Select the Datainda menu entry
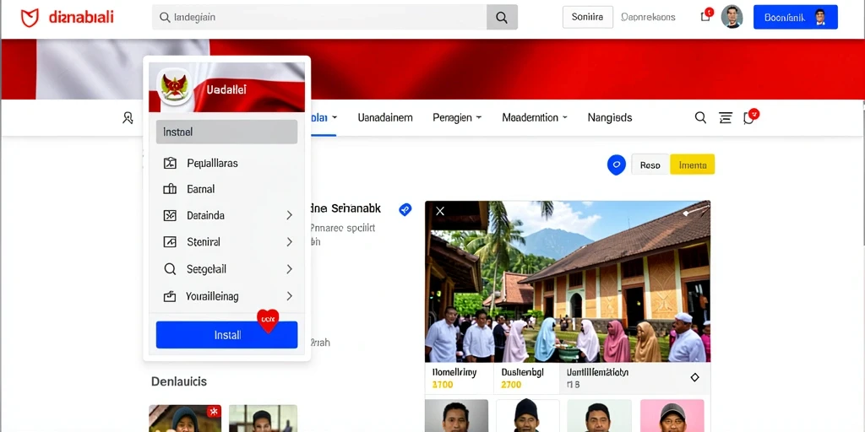The width and height of the screenshot is (865, 432). point(226,215)
